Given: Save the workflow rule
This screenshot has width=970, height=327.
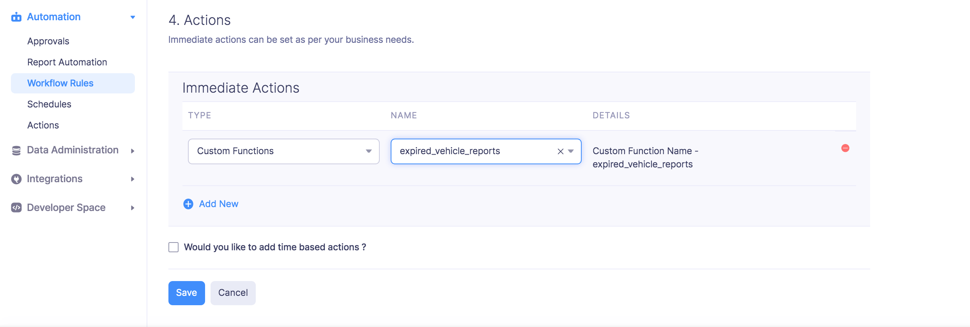Looking at the screenshot, I should [x=186, y=293].
